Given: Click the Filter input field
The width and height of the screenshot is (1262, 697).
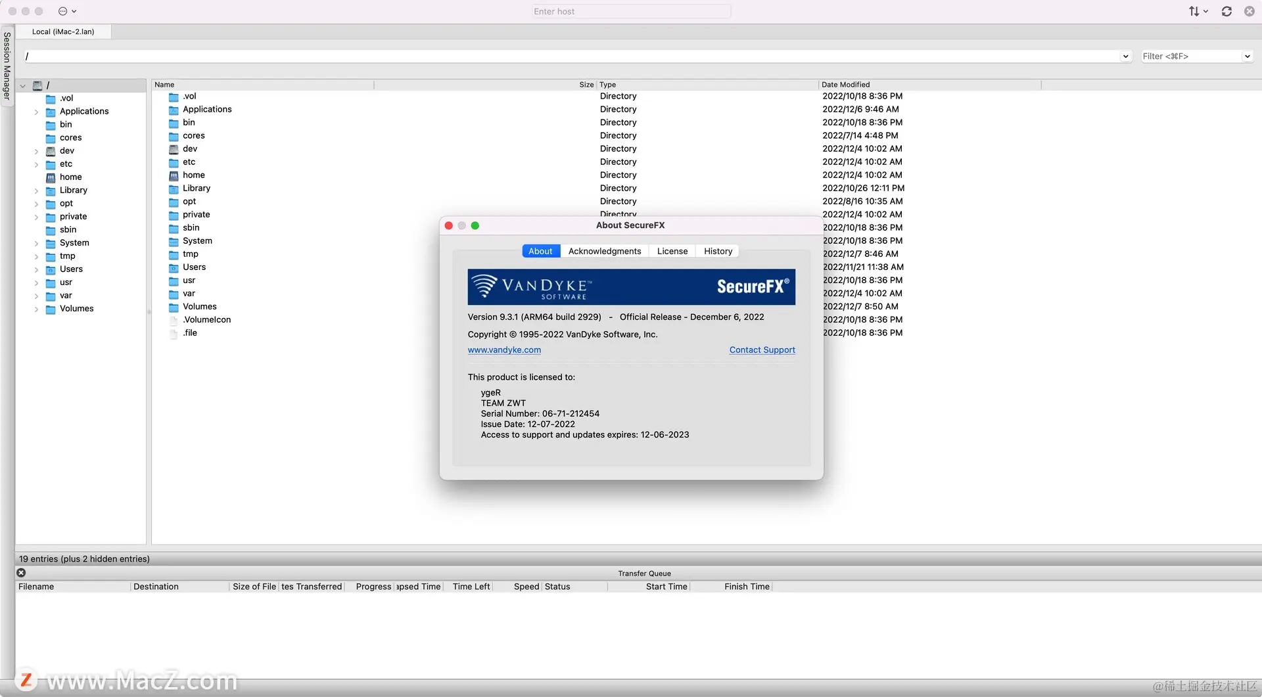Looking at the screenshot, I should pos(1191,56).
